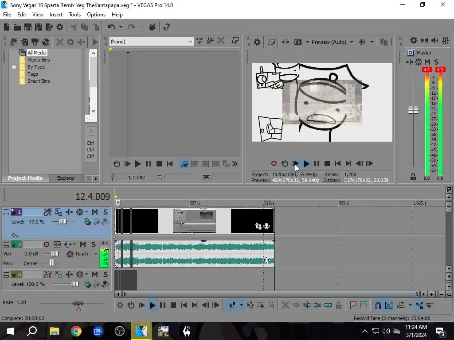Open Video Preview settings gear
The width and height of the screenshot is (454, 340).
[x=257, y=42]
